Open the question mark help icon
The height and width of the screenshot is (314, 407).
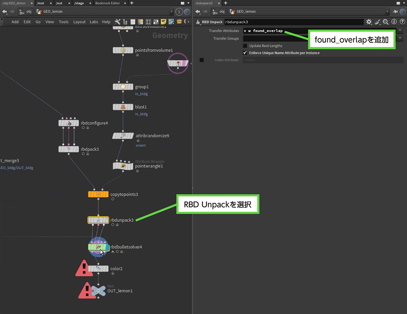click(x=402, y=22)
